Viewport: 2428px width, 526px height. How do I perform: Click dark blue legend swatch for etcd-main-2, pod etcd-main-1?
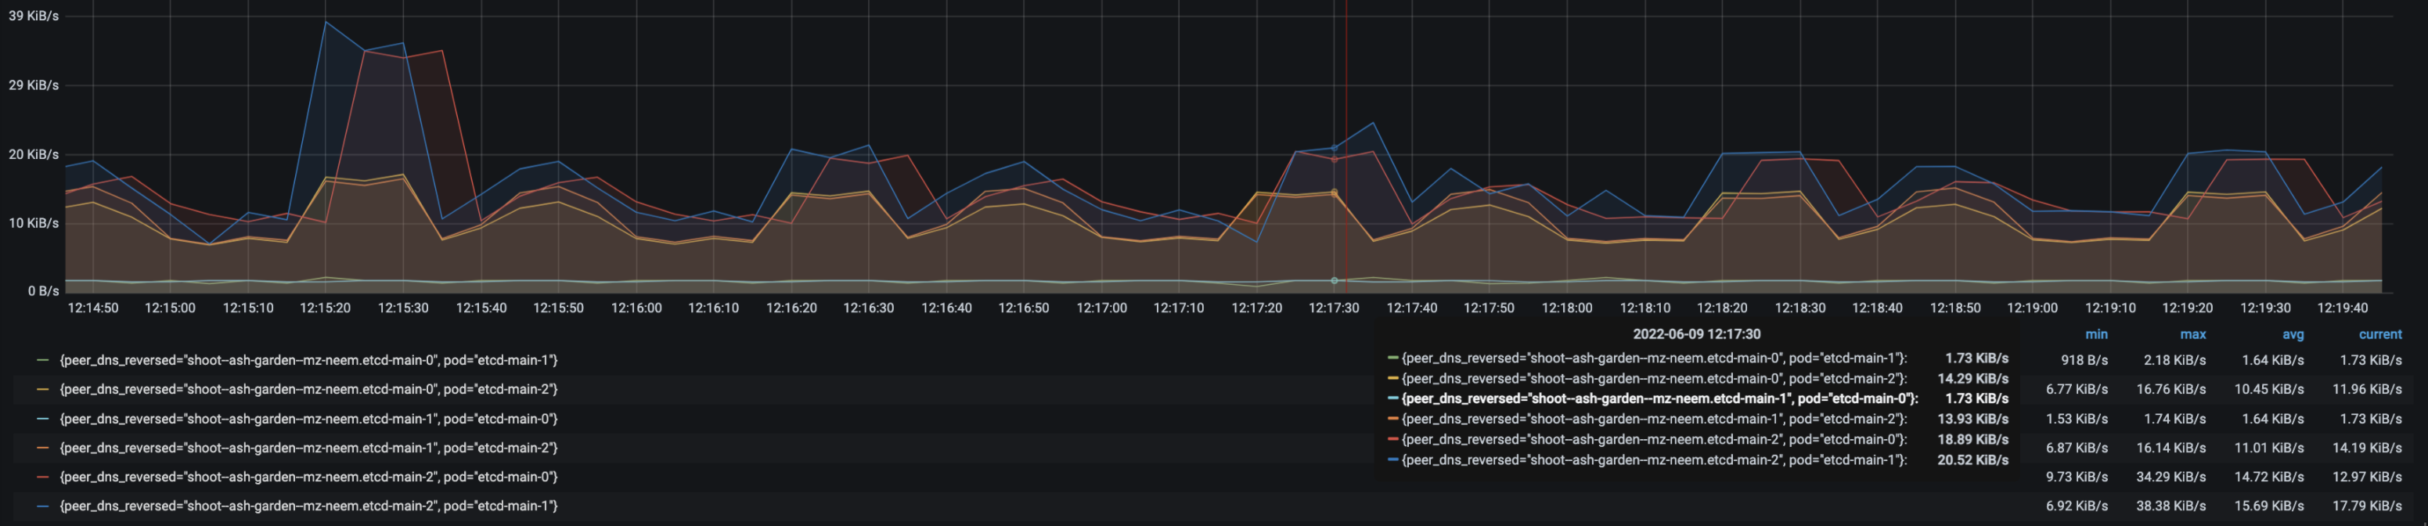[x=42, y=506]
